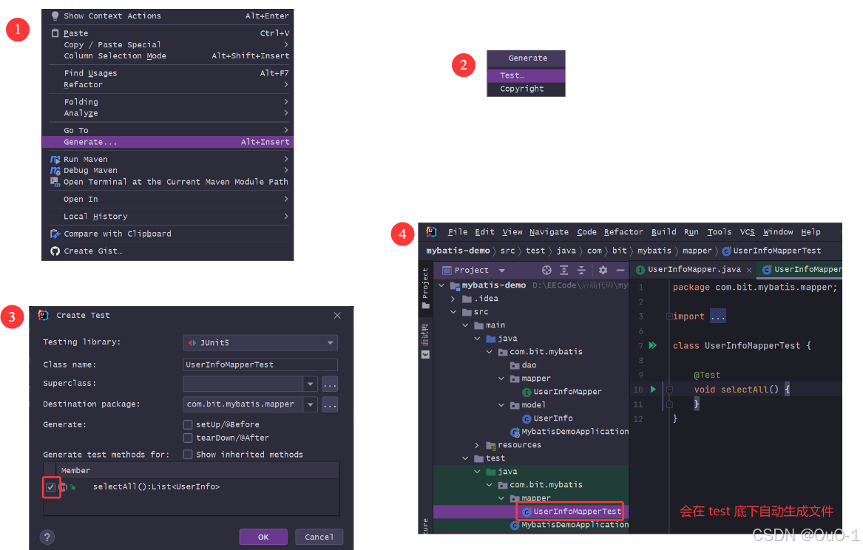
Task: Collapse the test folder node
Action: pos(465,458)
